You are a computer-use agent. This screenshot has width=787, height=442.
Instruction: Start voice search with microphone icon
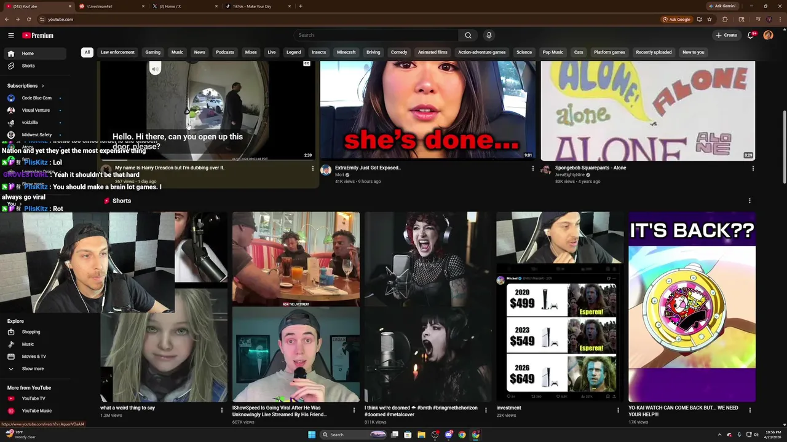pos(489,35)
